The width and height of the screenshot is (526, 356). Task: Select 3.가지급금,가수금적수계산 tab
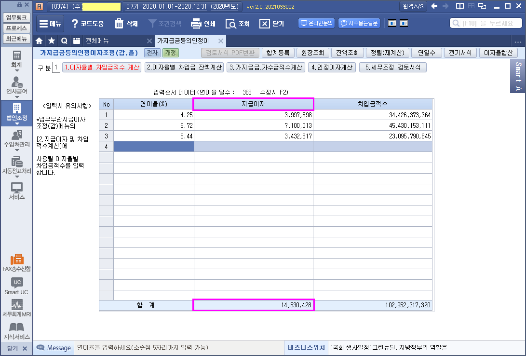(266, 68)
